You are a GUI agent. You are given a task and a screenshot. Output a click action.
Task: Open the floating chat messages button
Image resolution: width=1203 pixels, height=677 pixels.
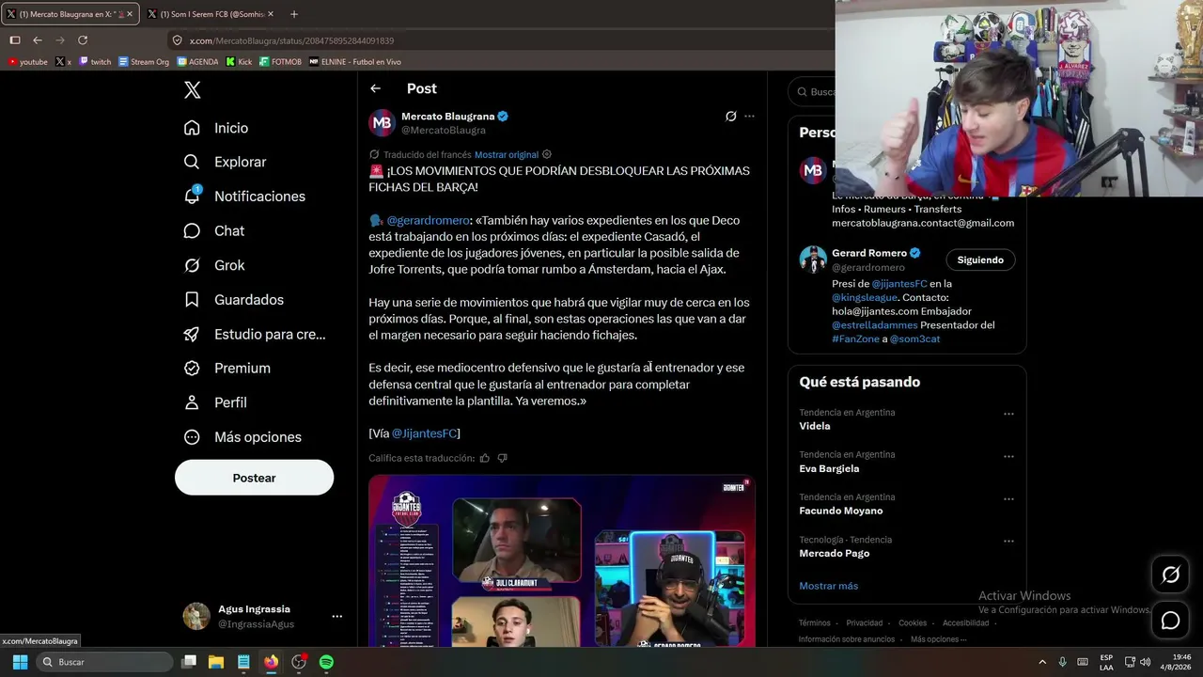pos(1170,621)
